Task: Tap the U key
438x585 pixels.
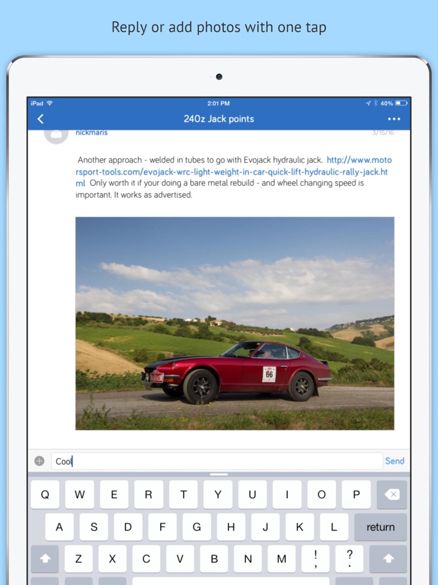Action: [x=252, y=494]
